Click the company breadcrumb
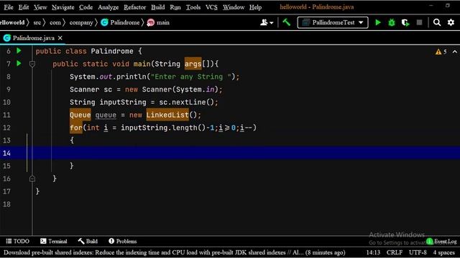The height and width of the screenshot is (258, 460). coord(81,22)
